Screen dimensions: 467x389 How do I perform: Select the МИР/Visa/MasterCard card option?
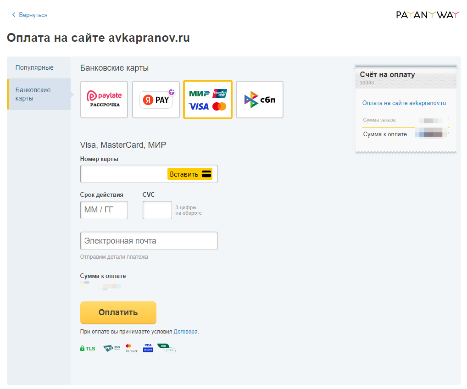pyautogui.click(x=208, y=100)
